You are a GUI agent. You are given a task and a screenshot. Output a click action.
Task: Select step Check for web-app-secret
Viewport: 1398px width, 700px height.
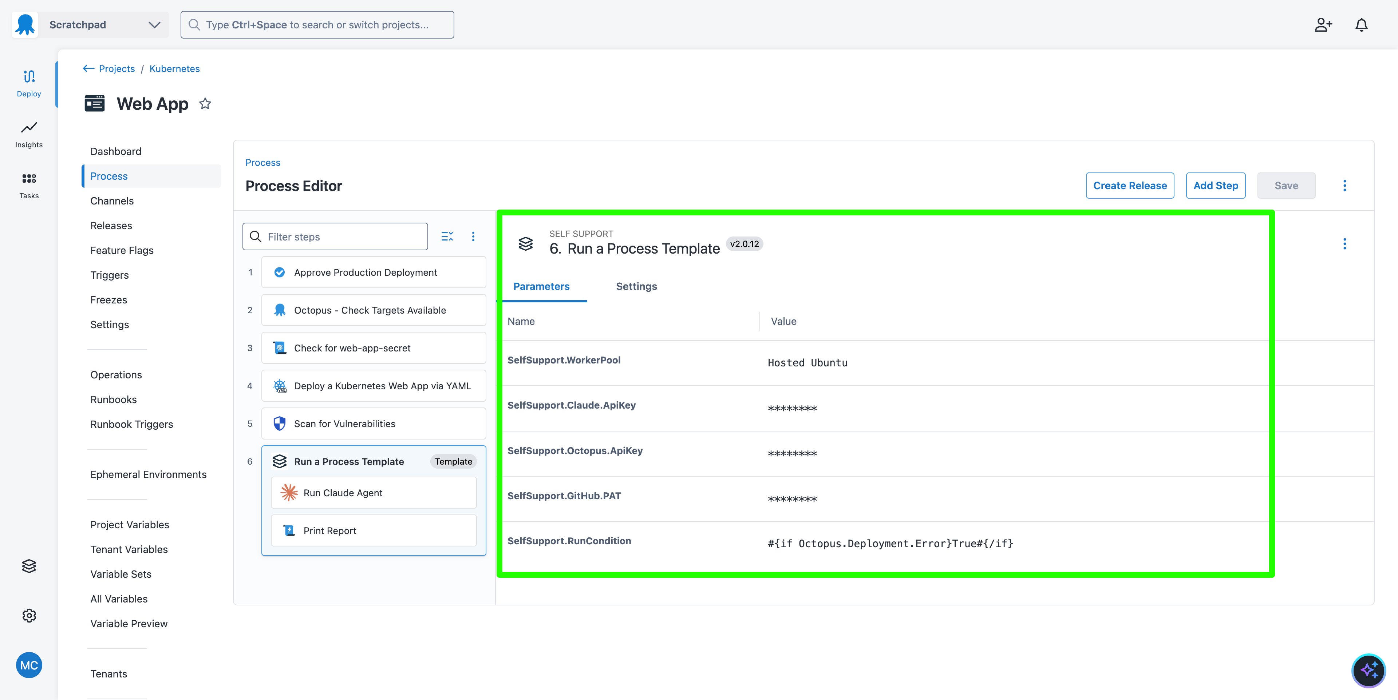pyautogui.click(x=374, y=348)
